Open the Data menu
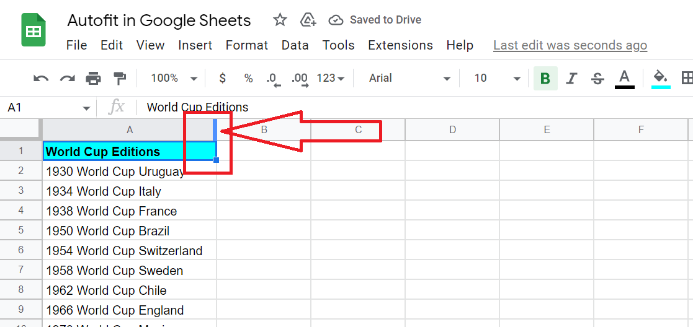This screenshot has height=327, width=693. coord(295,45)
